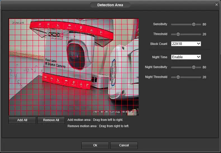Click the 'Add motion area' instruction text
The width and height of the screenshot is (221, 153).
coord(95,120)
